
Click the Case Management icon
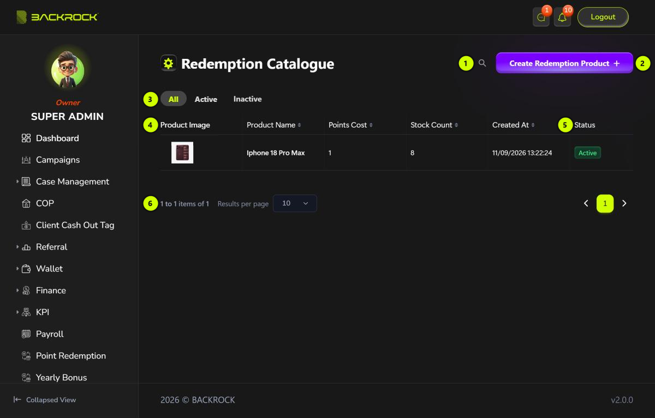click(x=26, y=181)
